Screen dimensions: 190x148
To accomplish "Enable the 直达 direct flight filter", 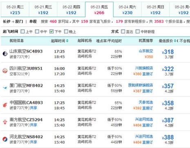I will pos(123,31).
